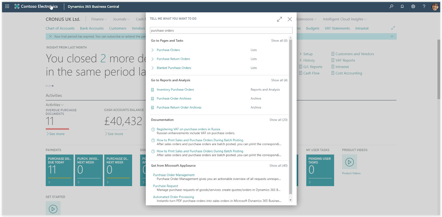Click the help question mark icon

click(x=424, y=6)
